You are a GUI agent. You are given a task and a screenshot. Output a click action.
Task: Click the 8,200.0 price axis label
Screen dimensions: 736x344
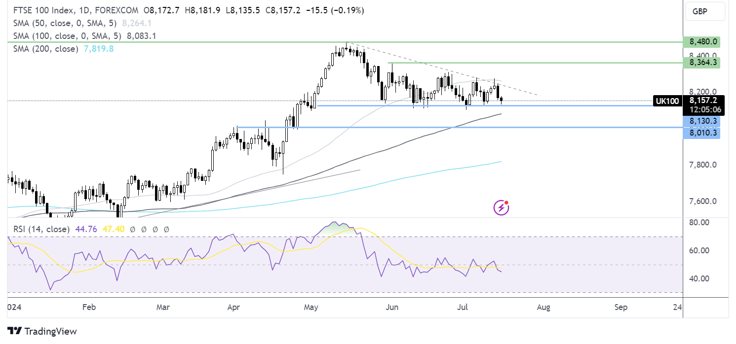click(703, 92)
